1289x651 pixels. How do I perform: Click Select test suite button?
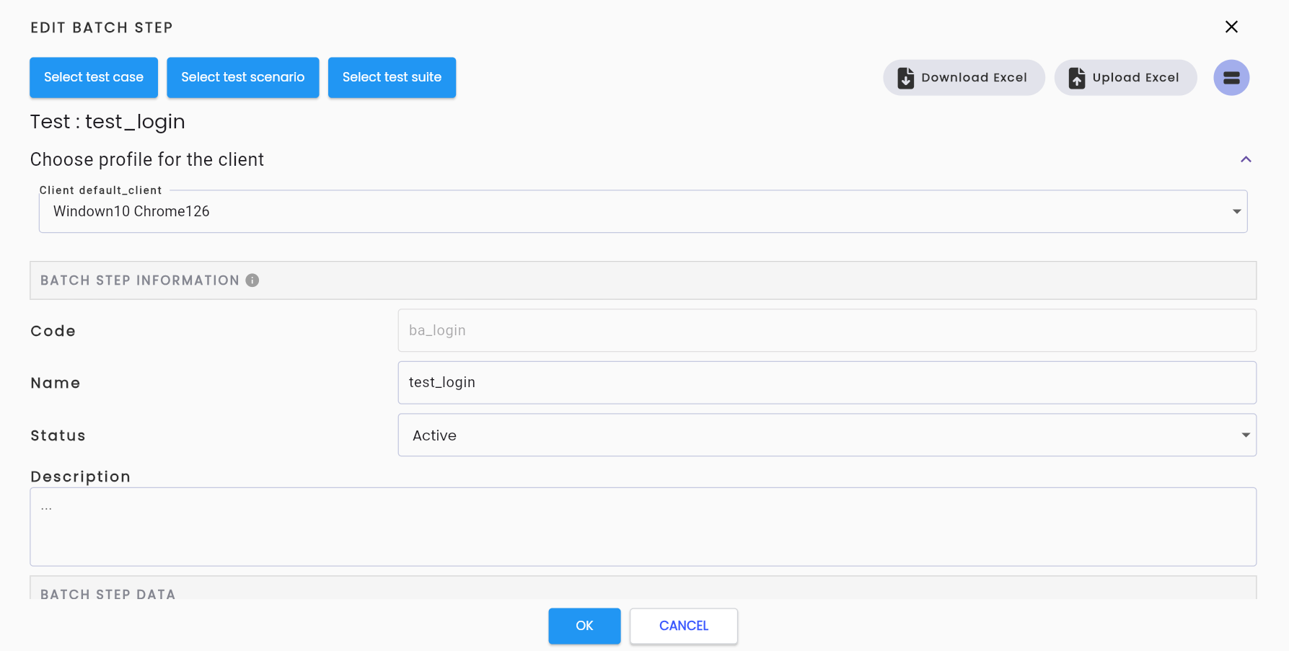click(x=392, y=77)
